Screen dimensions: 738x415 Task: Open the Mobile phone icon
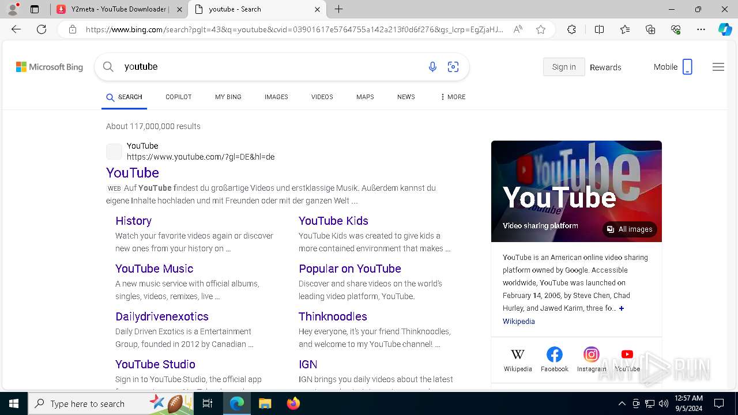click(x=687, y=67)
